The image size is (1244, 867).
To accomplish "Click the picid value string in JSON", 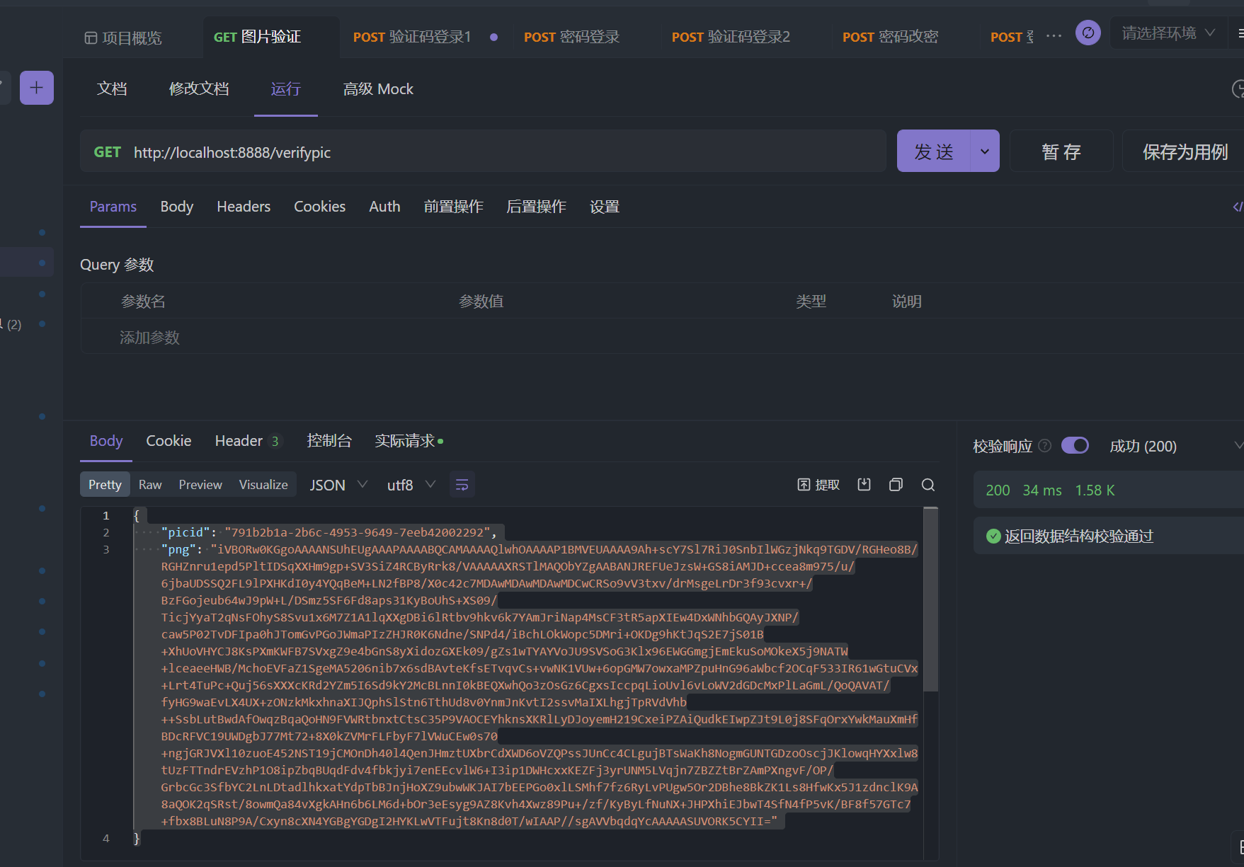I will 358,532.
